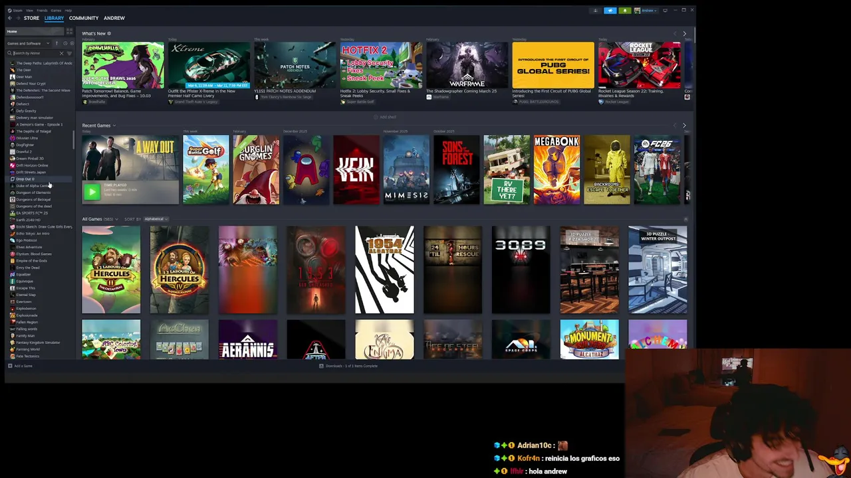Viewport: 851px width, 478px height.
Task: Open the Sort By Alphabetical dropdown
Action: click(156, 219)
